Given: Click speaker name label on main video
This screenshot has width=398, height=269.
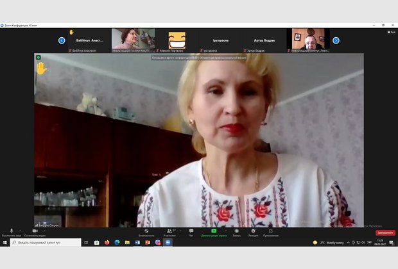Looking at the screenshot, I should coord(47,225).
